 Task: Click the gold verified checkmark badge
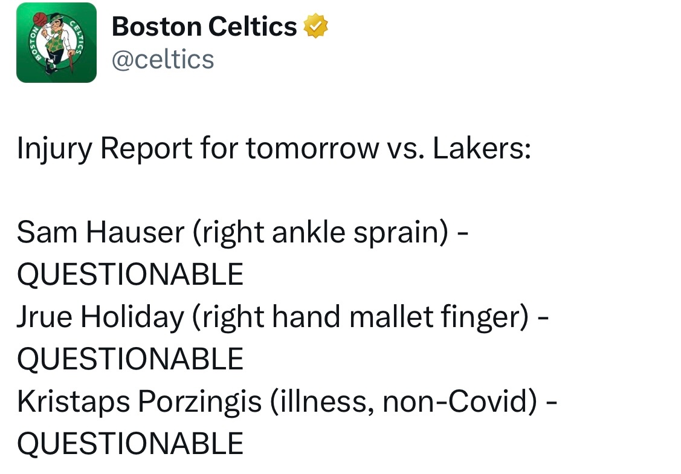click(x=316, y=26)
